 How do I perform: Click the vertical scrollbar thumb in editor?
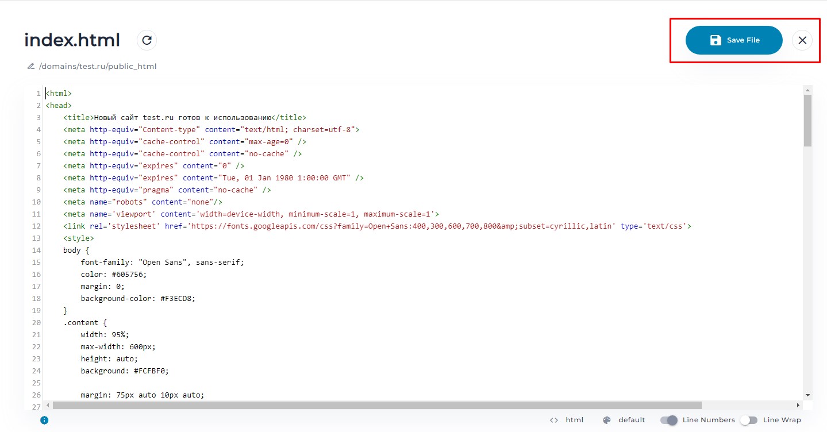[x=807, y=121]
